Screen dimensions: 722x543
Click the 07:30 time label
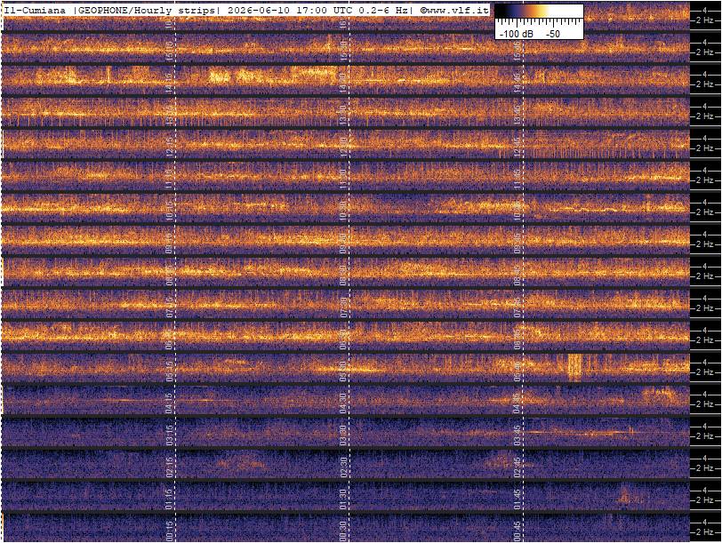(343, 307)
